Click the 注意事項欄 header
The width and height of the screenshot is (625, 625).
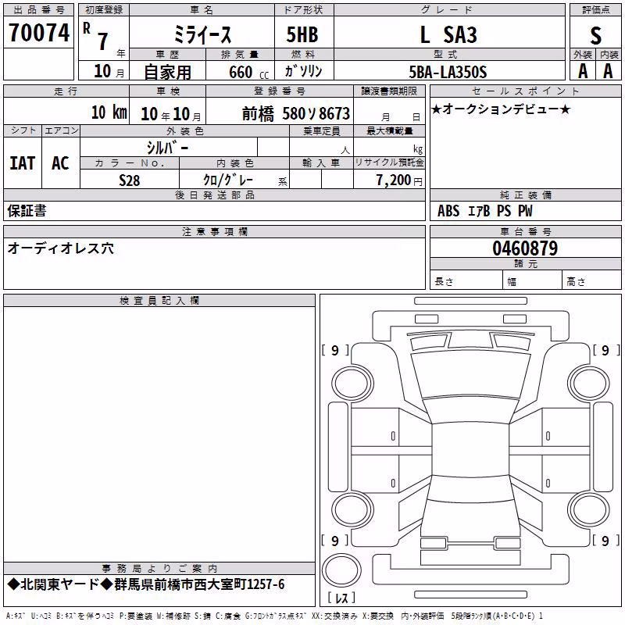pyautogui.click(x=214, y=231)
